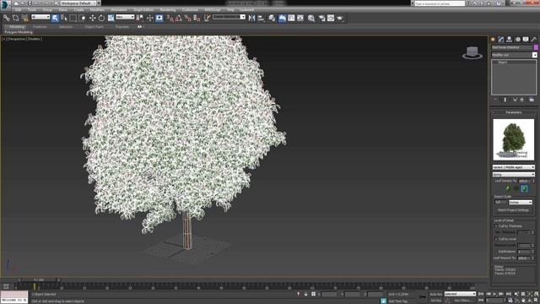Open the Named Selection Sets dropdown
This screenshot has width=540, height=304.
click(229, 17)
